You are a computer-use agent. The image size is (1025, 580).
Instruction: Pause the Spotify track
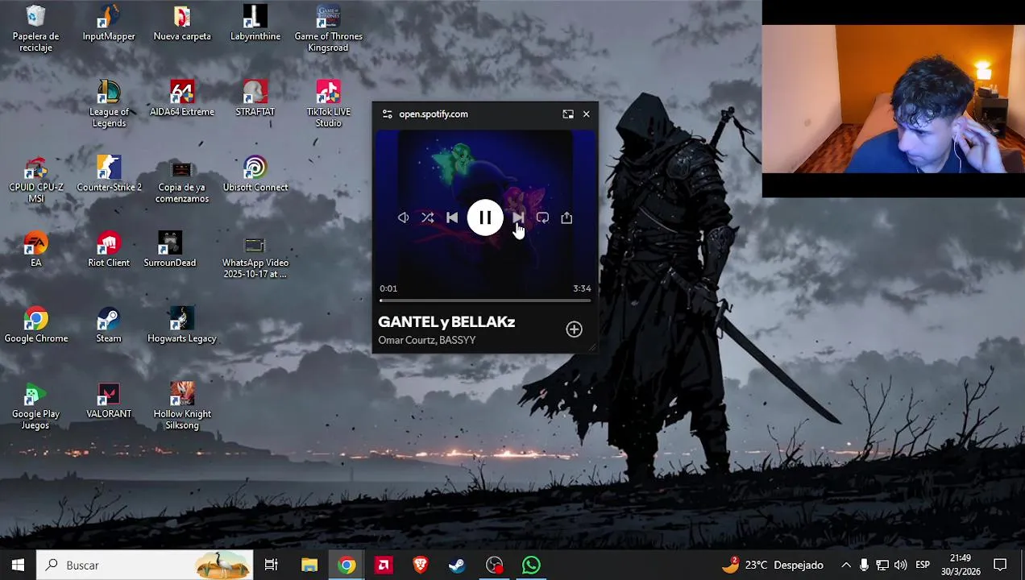click(x=485, y=217)
